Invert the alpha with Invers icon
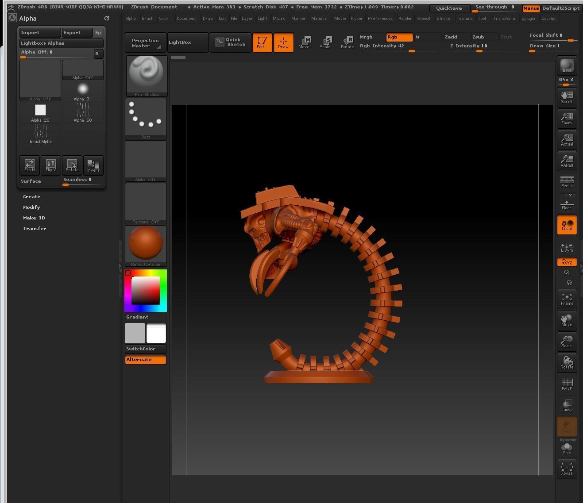The width and height of the screenshot is (583, 503). click(x=93, y=165)
